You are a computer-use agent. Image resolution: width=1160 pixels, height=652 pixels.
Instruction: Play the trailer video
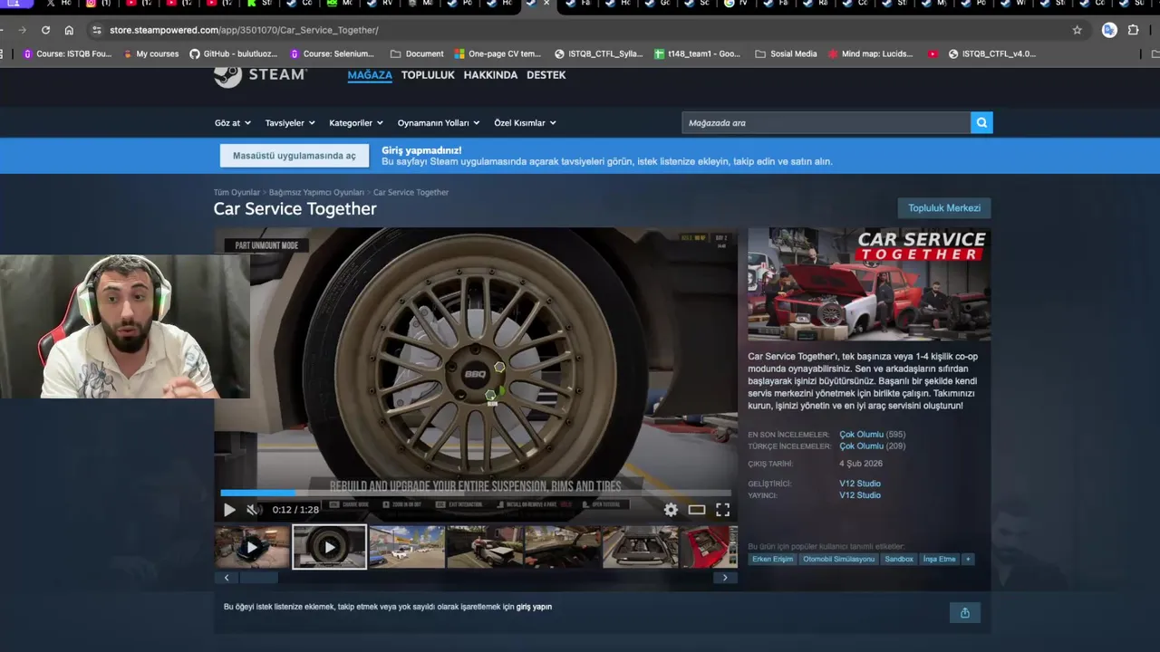(229, 510)
